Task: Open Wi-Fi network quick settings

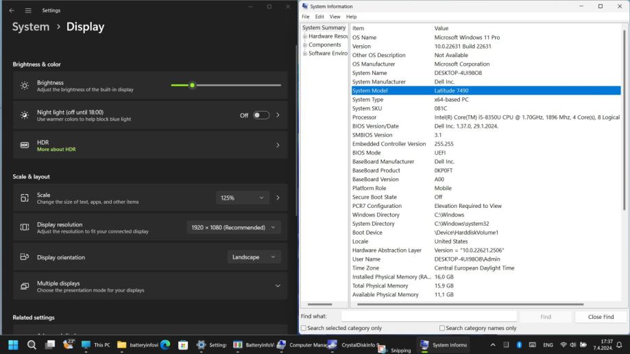Action: click(564, 345)
